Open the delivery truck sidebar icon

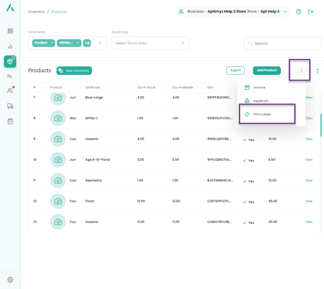click(10, 106)
